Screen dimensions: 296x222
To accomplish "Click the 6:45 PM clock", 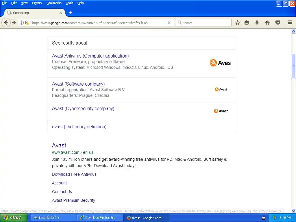I will (x=285, y=218).
